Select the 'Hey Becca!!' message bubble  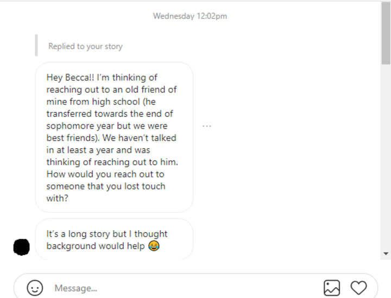114,137
